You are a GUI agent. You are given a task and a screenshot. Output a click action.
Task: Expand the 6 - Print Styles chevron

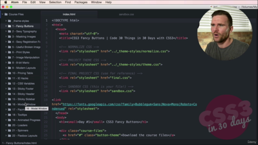6,52
